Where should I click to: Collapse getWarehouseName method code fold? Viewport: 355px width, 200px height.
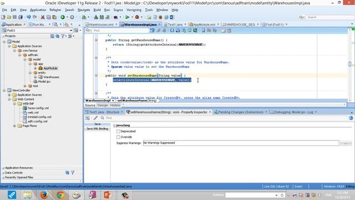click(96, 40)
